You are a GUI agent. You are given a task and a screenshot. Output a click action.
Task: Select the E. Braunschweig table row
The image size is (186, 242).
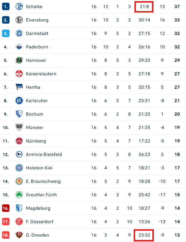[x=93, y=181]
